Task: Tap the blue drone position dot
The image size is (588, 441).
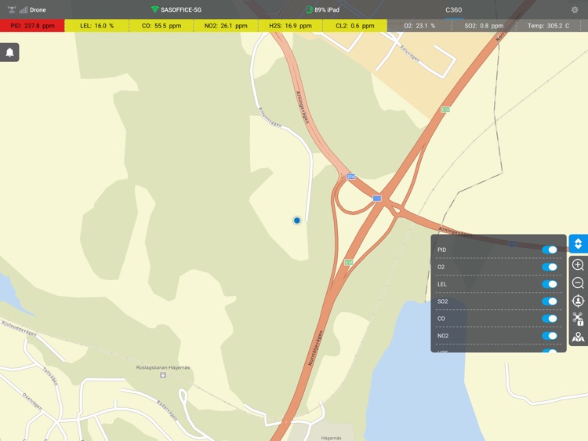Action: 296,220
